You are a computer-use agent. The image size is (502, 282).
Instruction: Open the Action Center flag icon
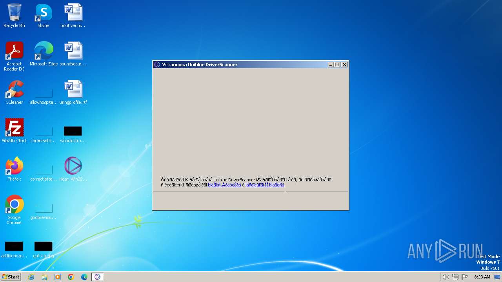pos(465,277)
